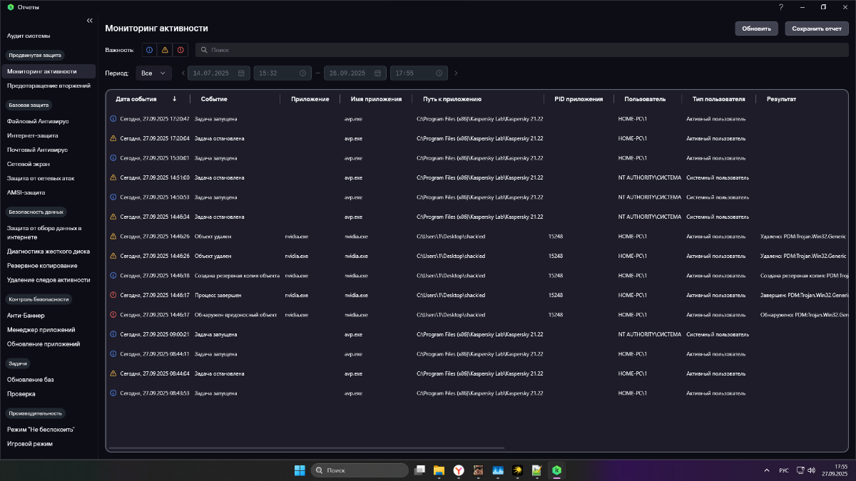Go to the previous period with the left arrow
This screenshot has height=481, width=856.
[183, 73]
